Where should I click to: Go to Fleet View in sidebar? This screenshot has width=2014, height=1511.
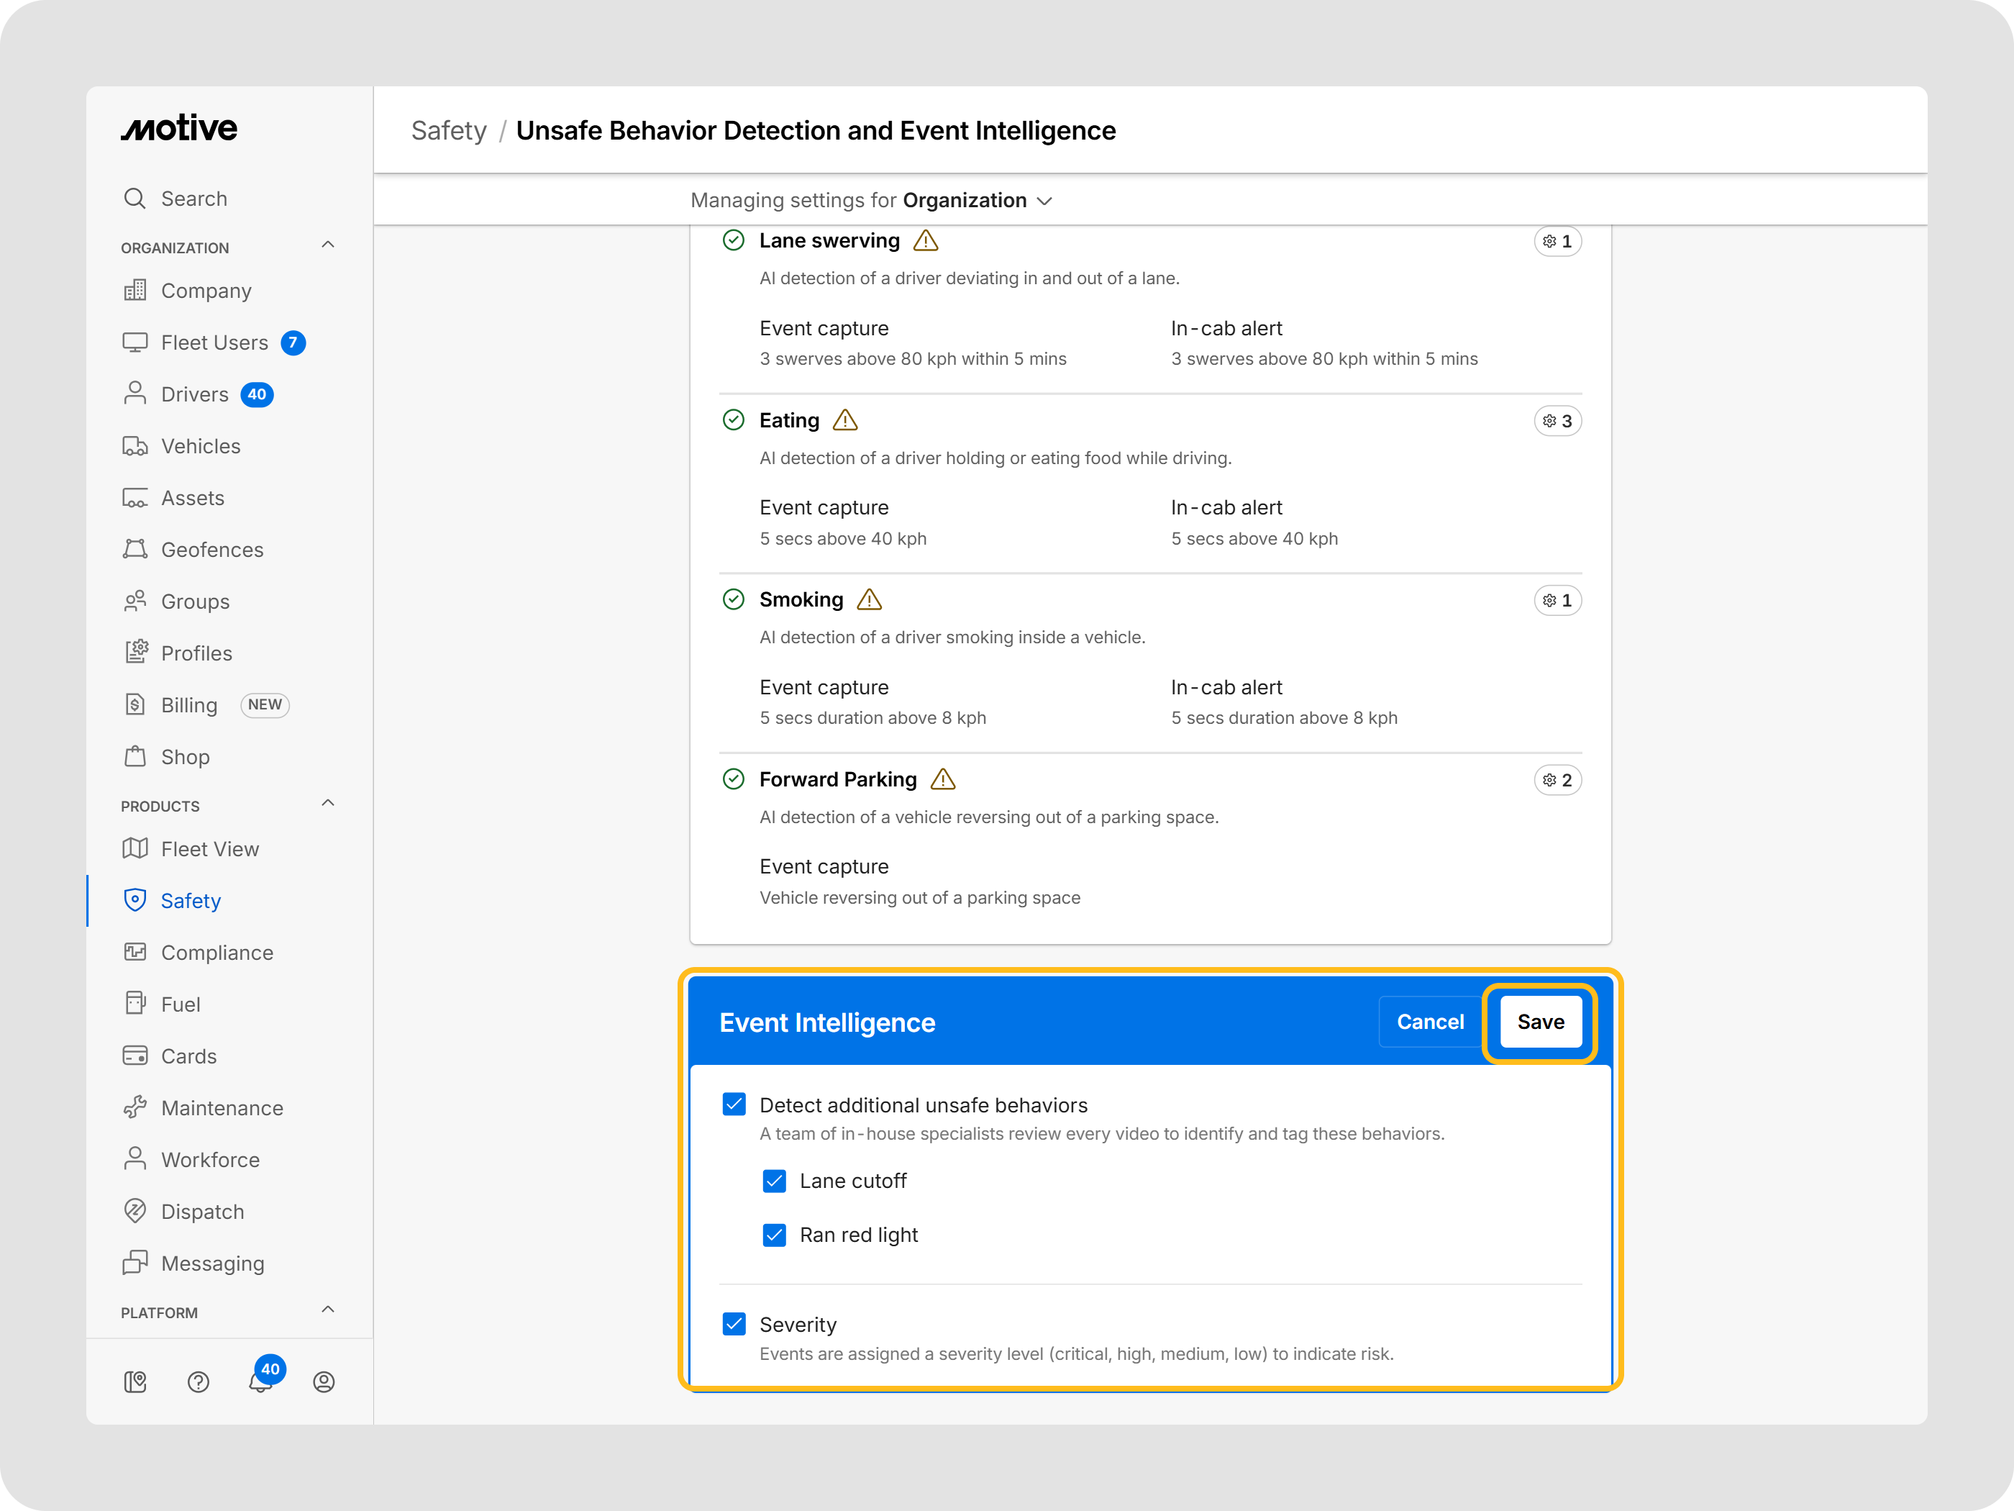pyautogui.click(x=209, y=849)
